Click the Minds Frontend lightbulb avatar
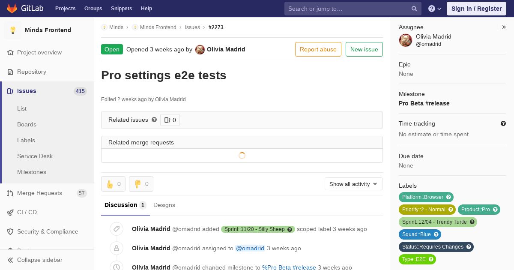 (x=13, y=30)
